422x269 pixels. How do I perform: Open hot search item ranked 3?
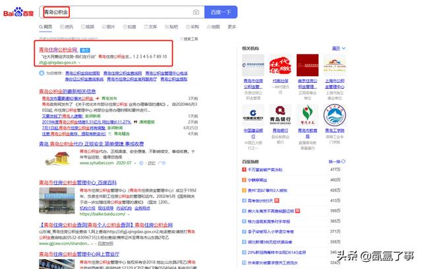(267, 190)
